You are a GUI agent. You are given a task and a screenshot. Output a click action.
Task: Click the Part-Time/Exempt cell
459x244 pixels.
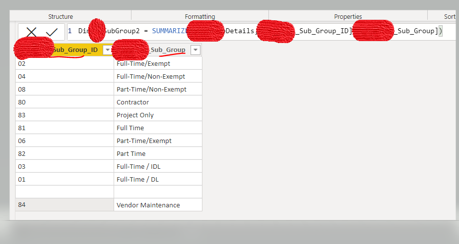158,141
